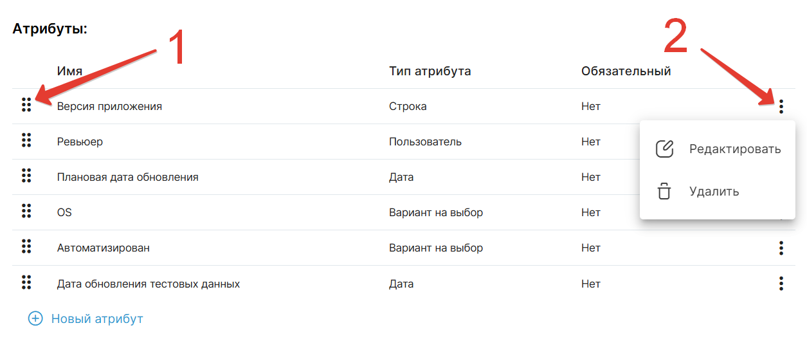Click the plus circle icon

35,318
